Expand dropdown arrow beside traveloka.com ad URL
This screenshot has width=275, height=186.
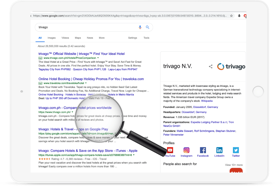(x=86, y=83)
